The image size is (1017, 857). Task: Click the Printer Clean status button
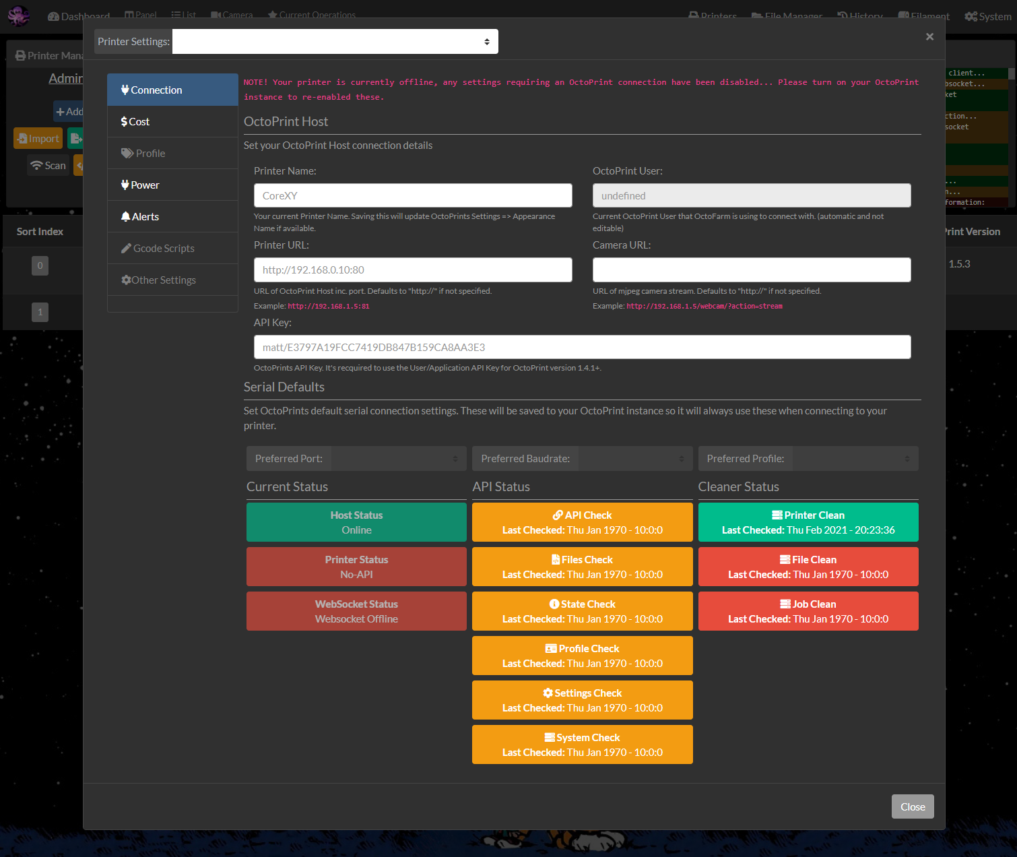[x=808, y=521]
